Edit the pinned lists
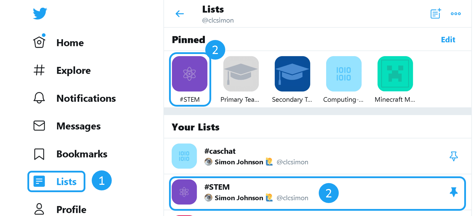The height and width of the screenshot is (216, 473). (x=448, y=40)
